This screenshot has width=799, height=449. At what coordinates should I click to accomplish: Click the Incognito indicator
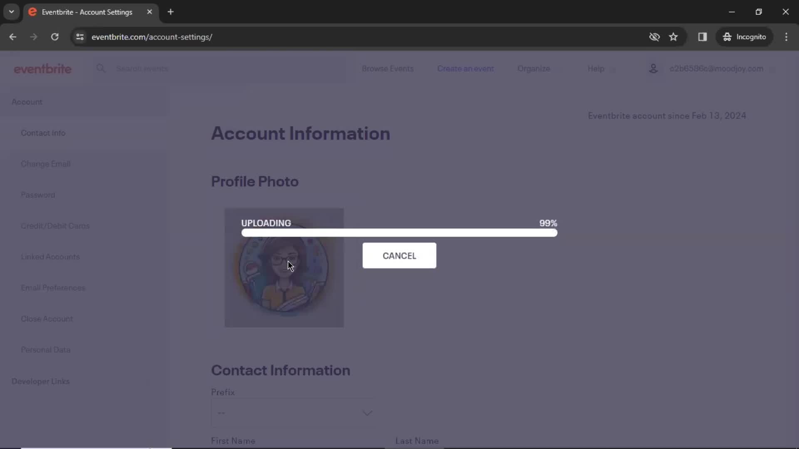tap(744, 37)
